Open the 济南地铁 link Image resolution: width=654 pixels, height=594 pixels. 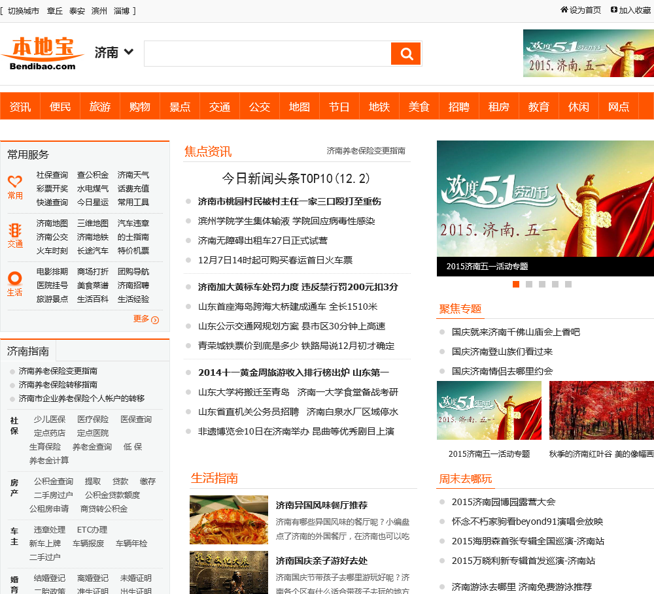tap(93, 237)
